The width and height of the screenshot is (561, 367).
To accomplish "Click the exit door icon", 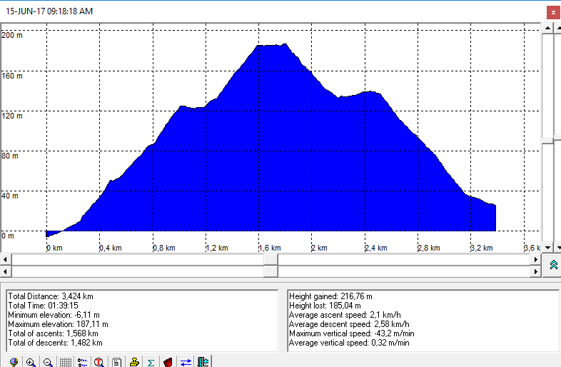I will pos(203,362).
